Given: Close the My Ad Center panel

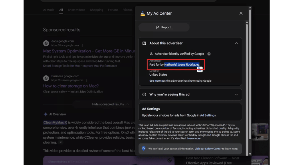Looking at the screenshot, I should 241,13.
